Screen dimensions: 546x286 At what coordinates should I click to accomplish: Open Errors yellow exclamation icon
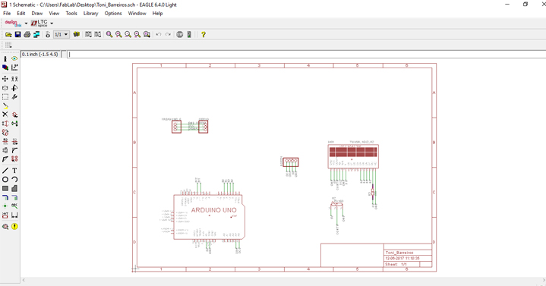point(14,227)
